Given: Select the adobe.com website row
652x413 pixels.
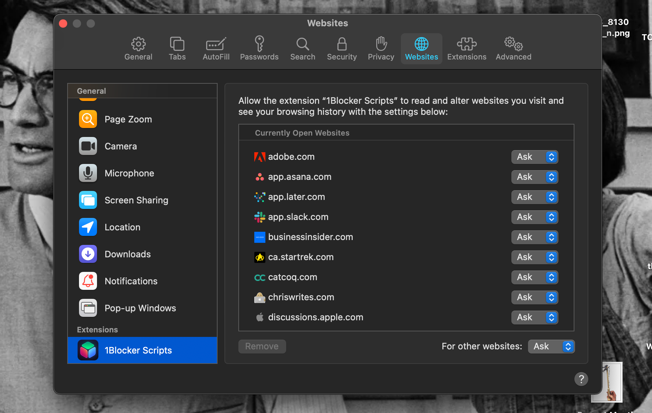Looking at the screenshot, I should pos(406,157).
